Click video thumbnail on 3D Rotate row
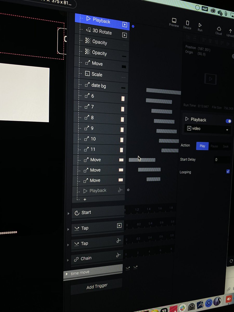This screenshot has height=312, width=234. [x=125, y=35]
